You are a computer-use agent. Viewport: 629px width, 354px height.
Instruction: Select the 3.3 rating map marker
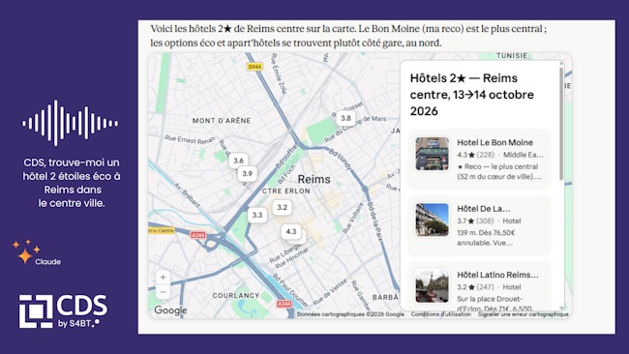pos(257,216)
